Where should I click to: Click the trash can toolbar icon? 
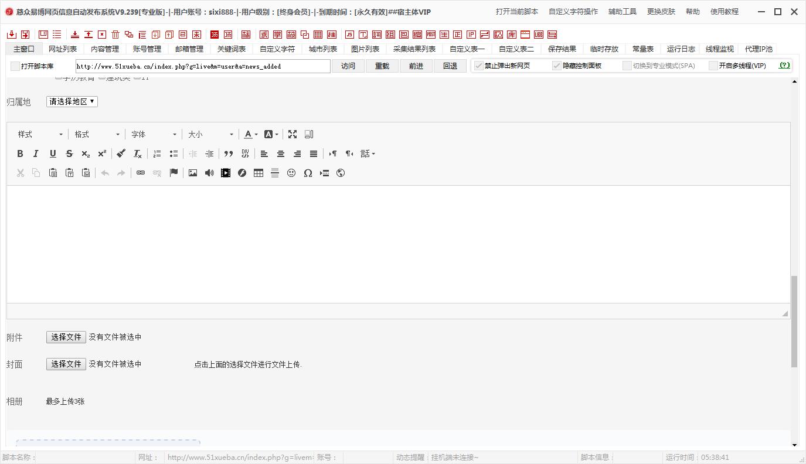click(115, 35)
